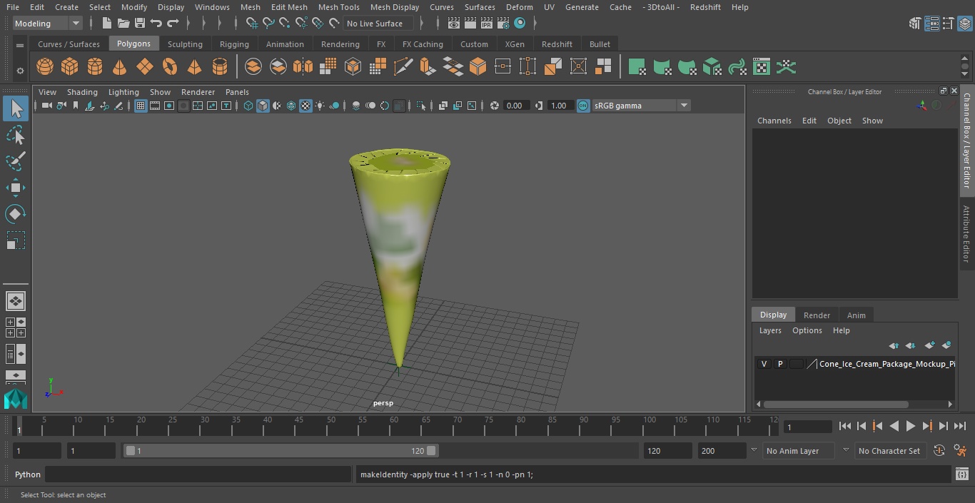The width and height of the screenshot is (975, 503).
Task: Redo the last action
Action: click(173, 24)
